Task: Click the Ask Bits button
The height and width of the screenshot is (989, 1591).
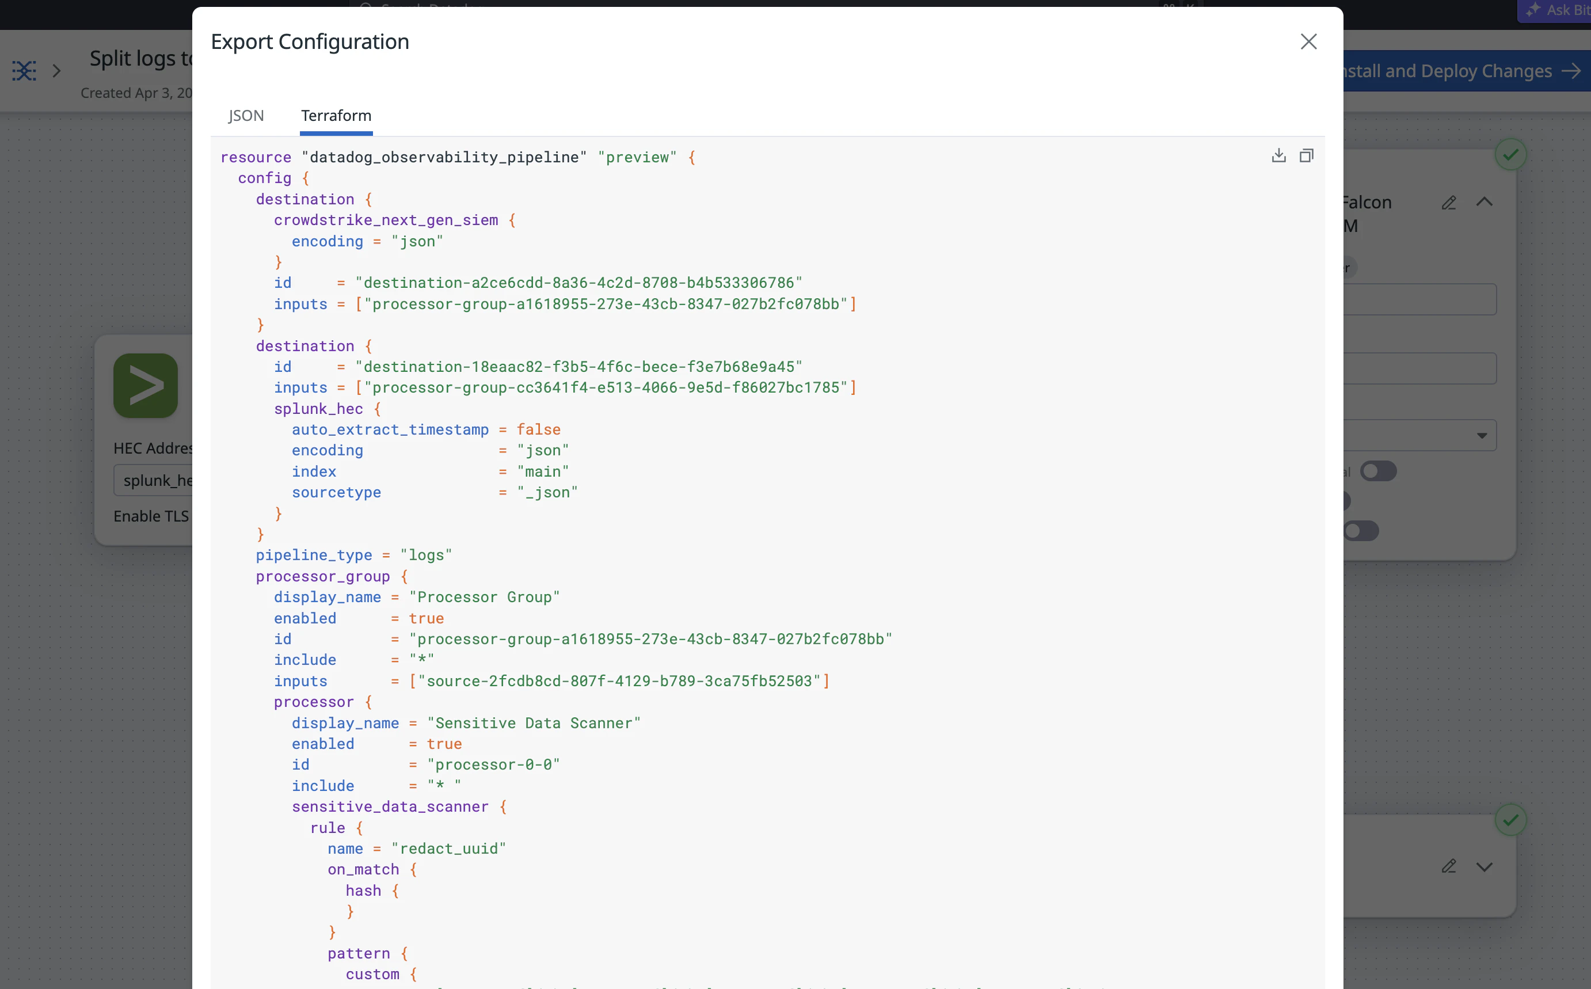Action: tap(1559, 10)
